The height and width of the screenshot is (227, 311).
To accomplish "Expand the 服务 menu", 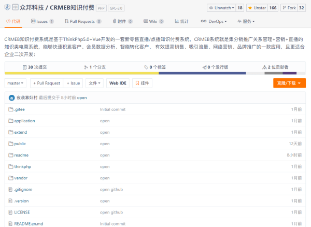I will point(246,21).
